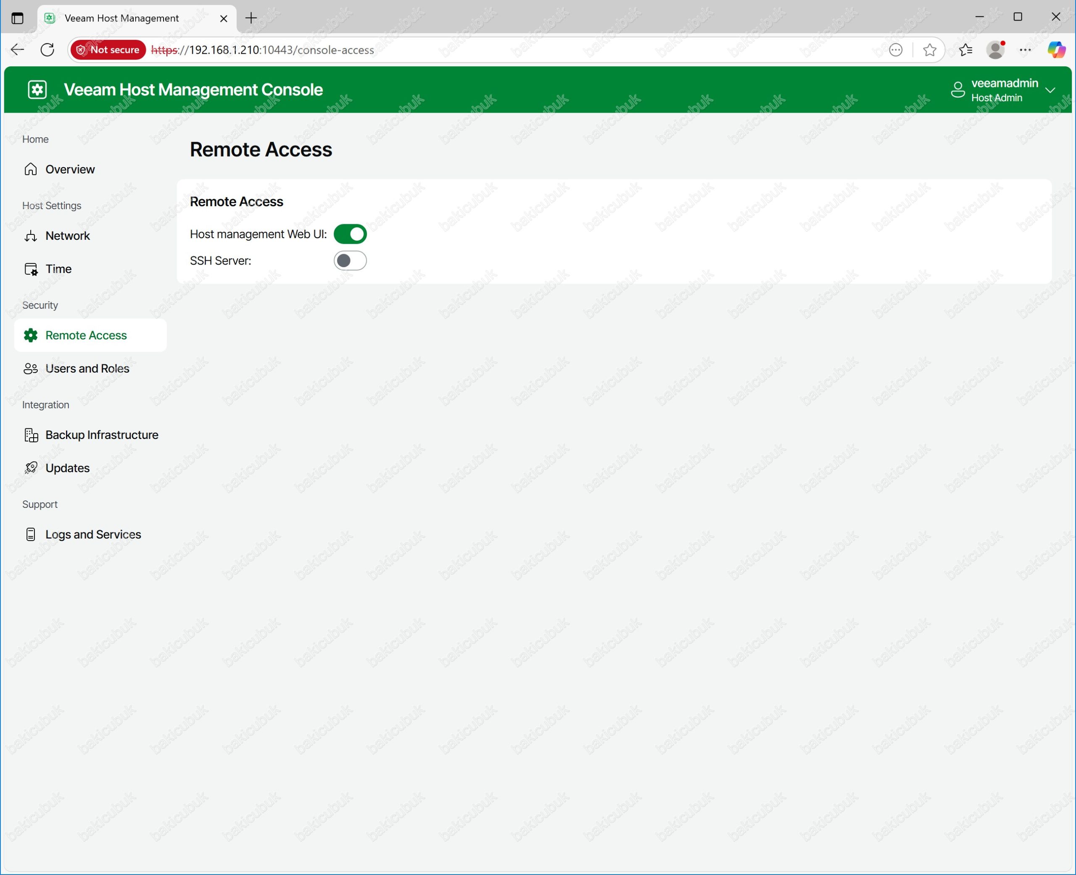Click the Time calendar icon
1076x875 pixels.
tap(31, 269)
